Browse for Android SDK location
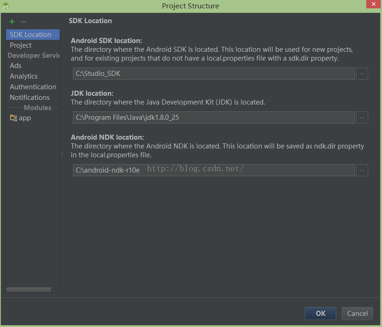Image resolution: width=382 pixels, height=327 pixels. pyautogui.click(x=362, y=74)
